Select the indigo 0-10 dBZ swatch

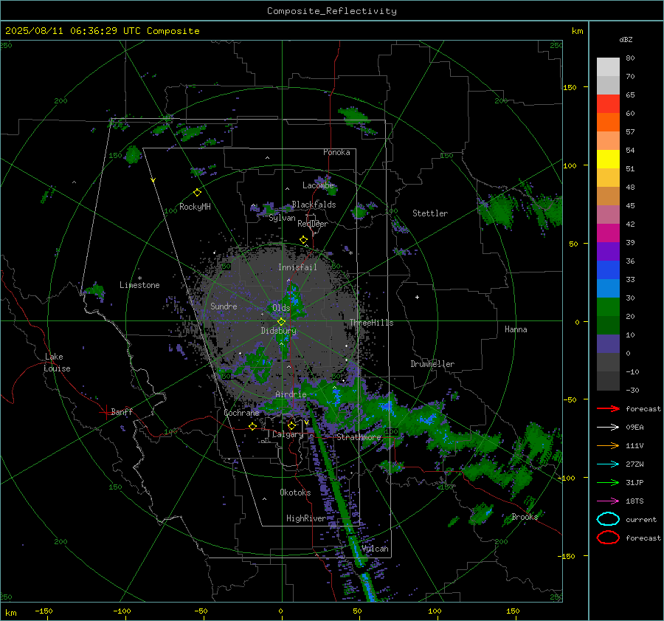pos(608,344)
